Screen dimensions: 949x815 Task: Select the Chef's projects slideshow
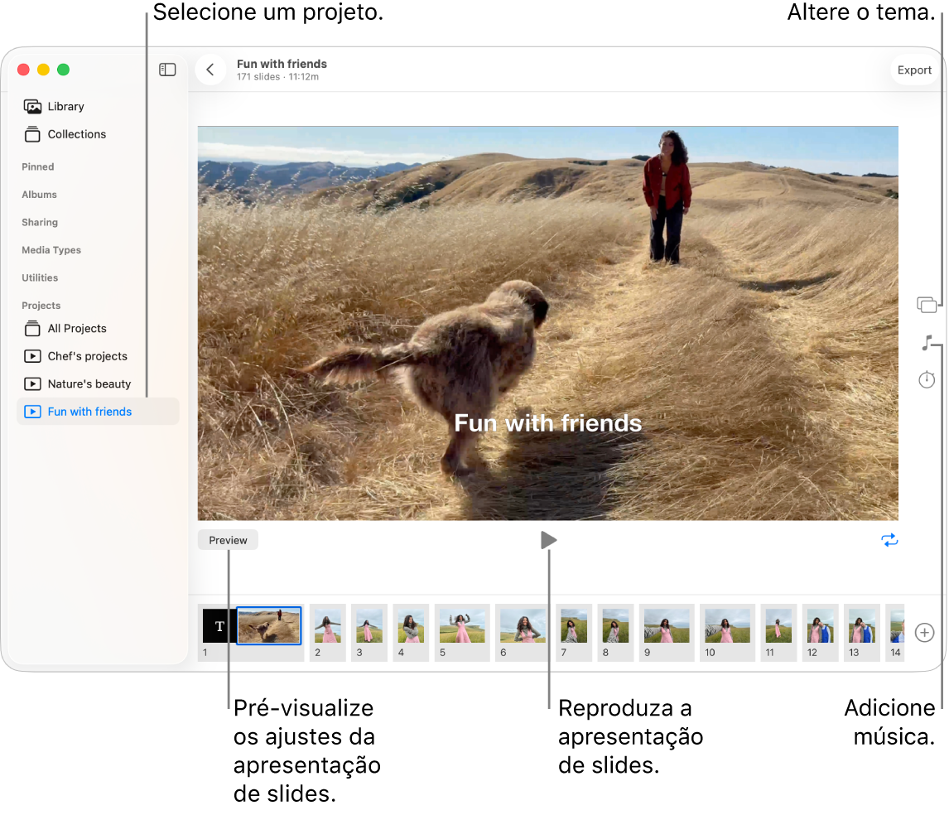(98, 357)
